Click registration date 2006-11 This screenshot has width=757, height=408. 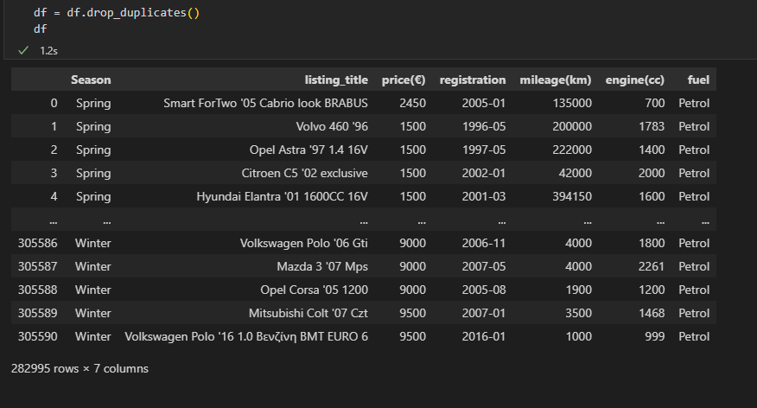[x=484, y=243]
